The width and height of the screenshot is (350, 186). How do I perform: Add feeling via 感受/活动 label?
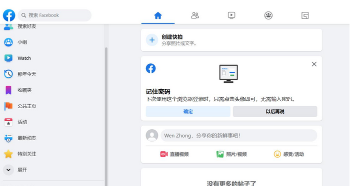[293, 154]
